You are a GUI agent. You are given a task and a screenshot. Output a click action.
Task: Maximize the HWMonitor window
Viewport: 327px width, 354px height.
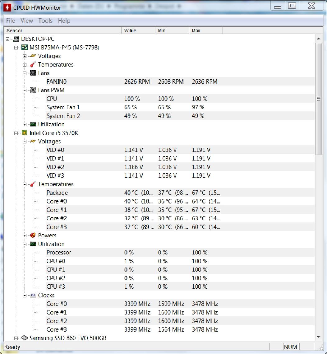(292, 6)
